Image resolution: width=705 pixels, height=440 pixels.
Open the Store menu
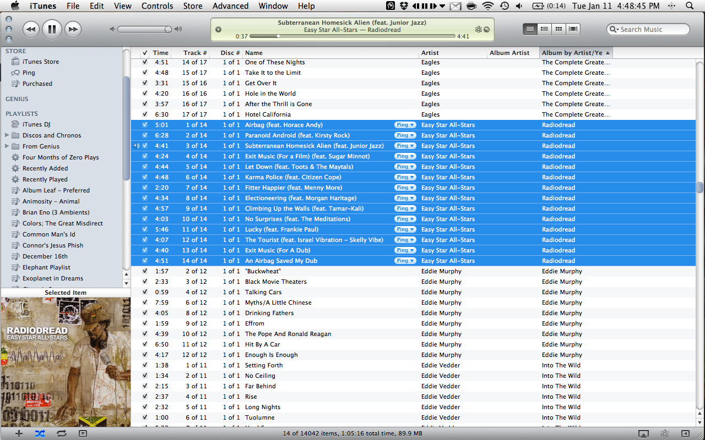(193, 6)
